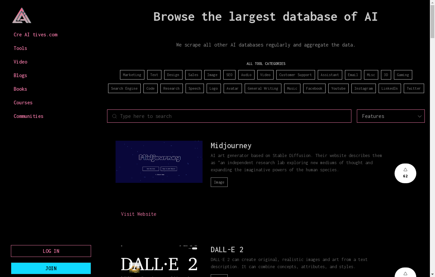Upvote Midjourney with the 62 button
This screenshot has height=277, width=435.
pos(405,173)
